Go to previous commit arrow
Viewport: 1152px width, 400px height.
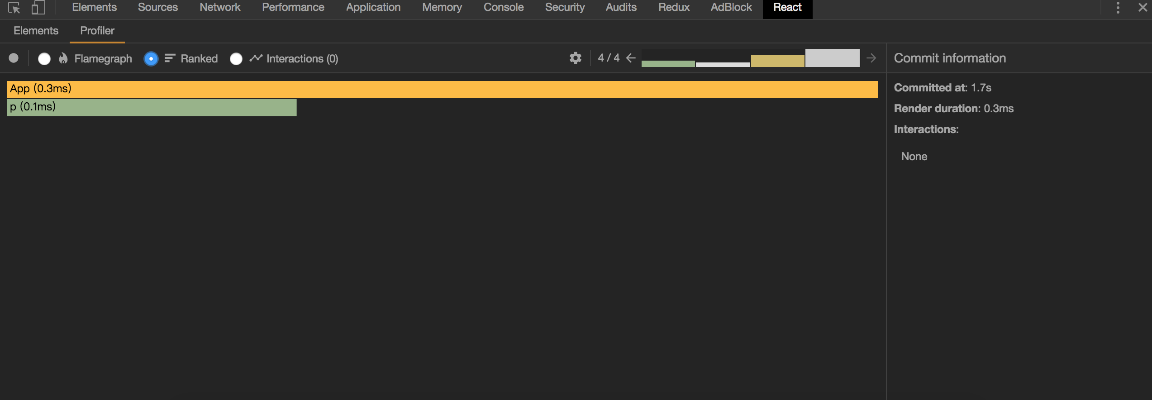coord(631,58)
